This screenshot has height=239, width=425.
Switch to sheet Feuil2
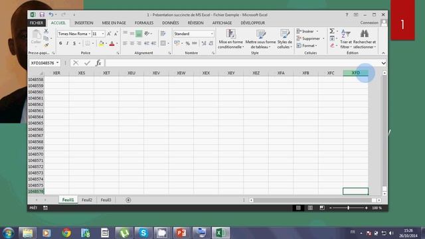[x=87, y=200]
